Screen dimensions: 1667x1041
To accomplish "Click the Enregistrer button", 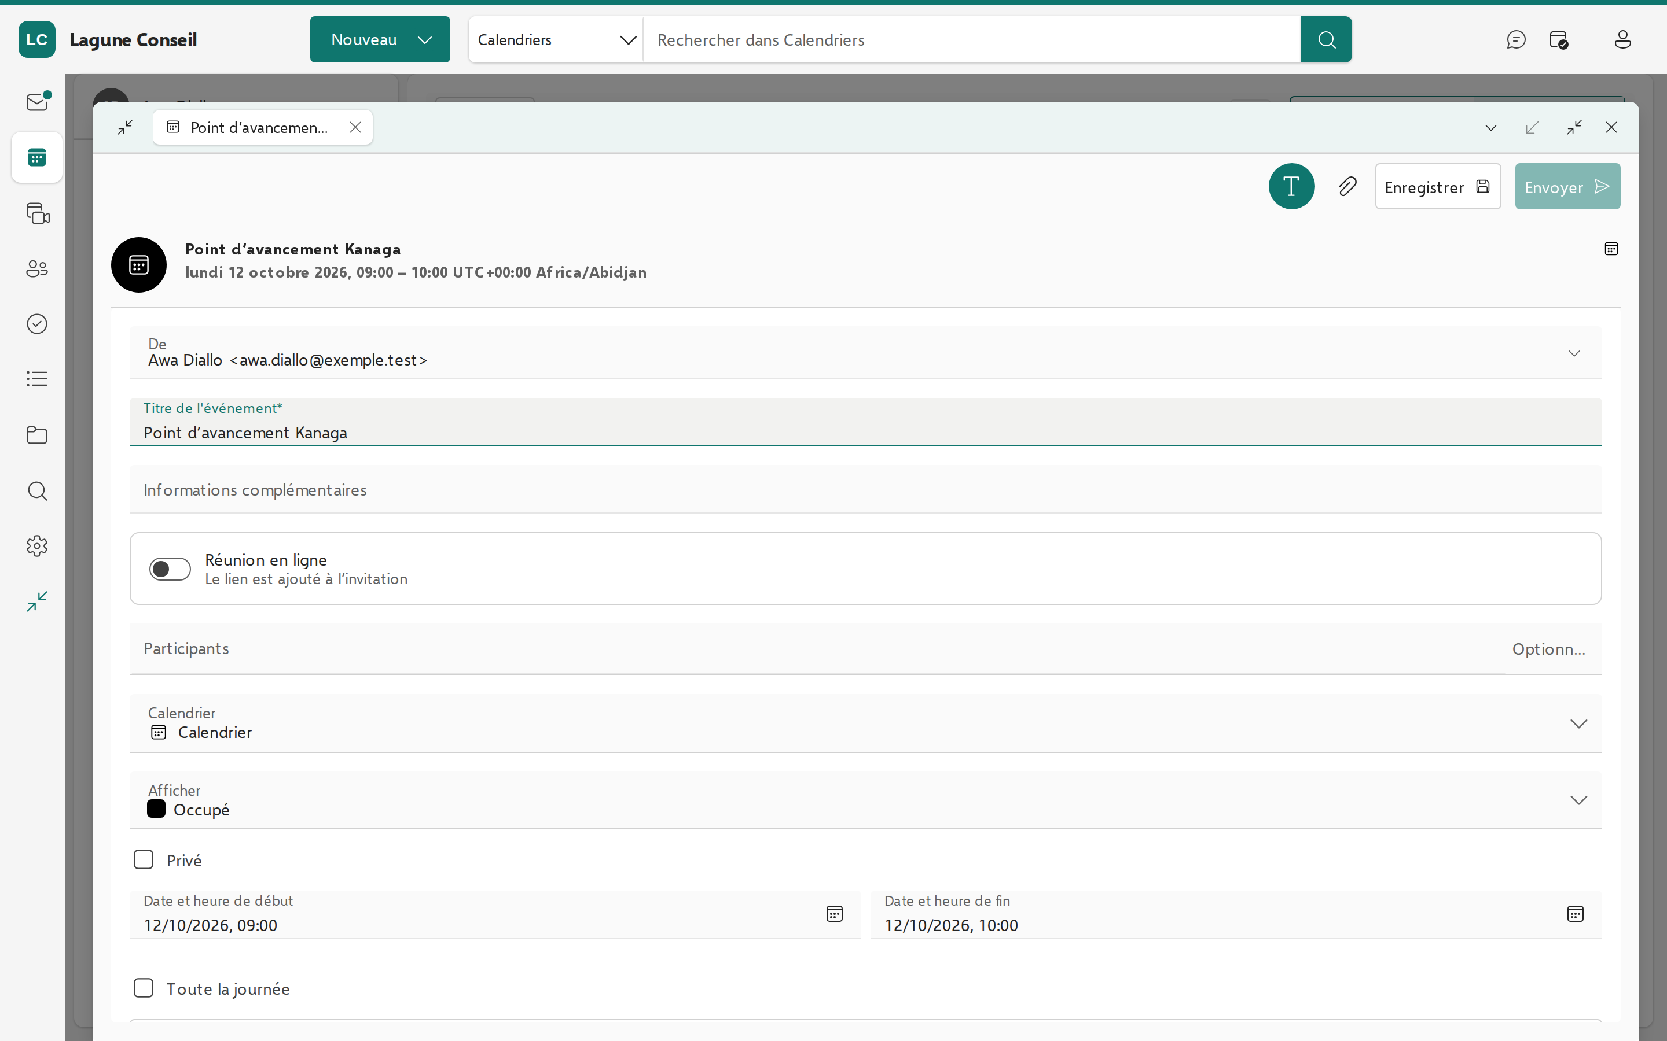I will click(1438, 186).
